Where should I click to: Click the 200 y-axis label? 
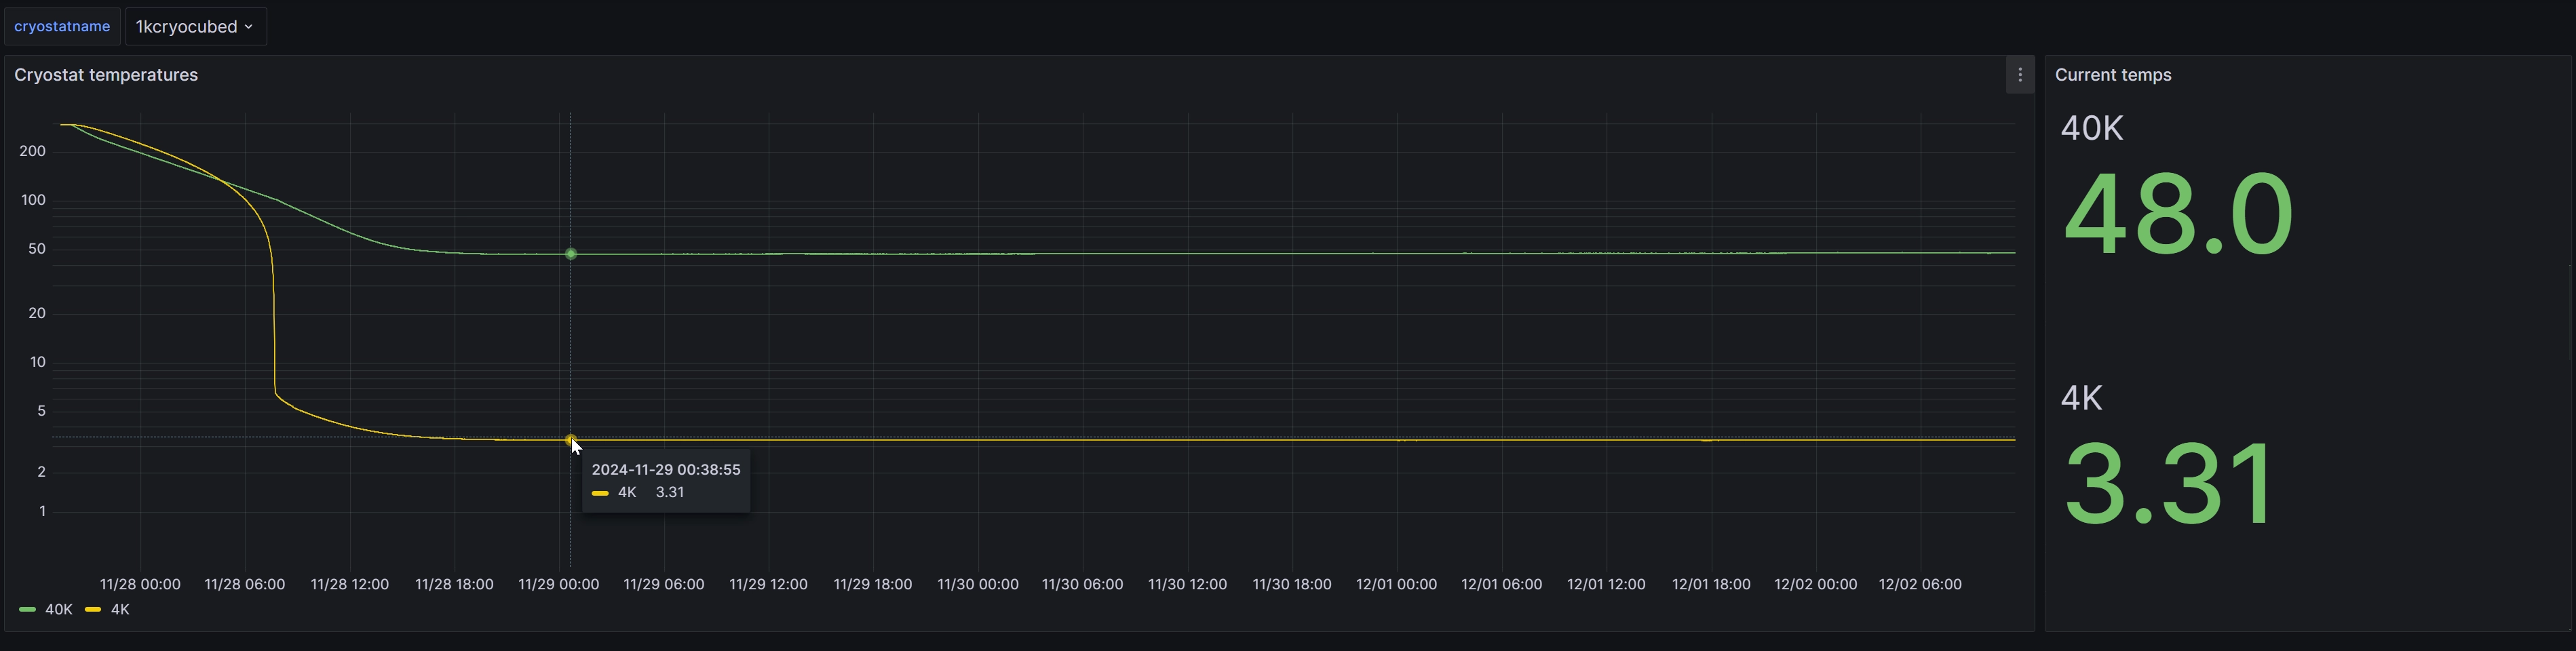click(x=33, y=151)
